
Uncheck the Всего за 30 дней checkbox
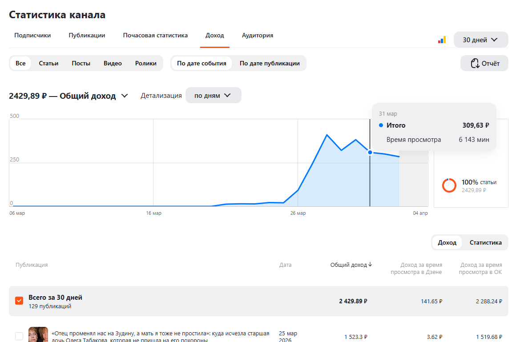(x=19, y=301)
